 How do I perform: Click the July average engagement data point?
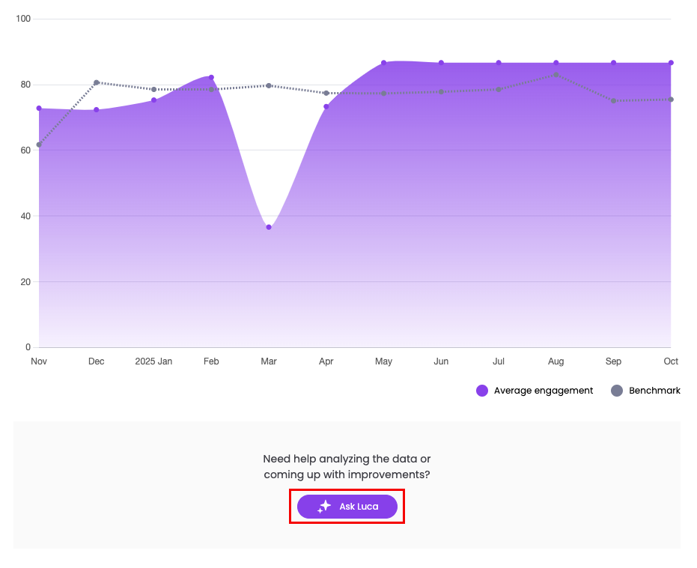pyautogui.click(x=499, y=63)
